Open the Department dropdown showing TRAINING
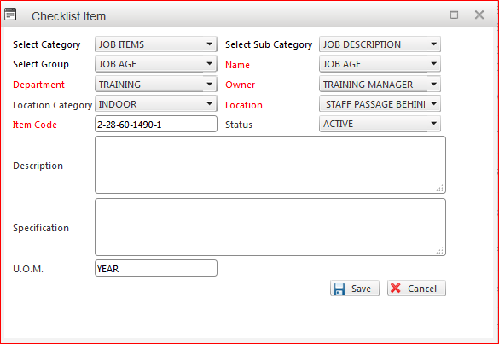Screen dimensions: 499x344 pyautogui.click(x=156, y=85)
